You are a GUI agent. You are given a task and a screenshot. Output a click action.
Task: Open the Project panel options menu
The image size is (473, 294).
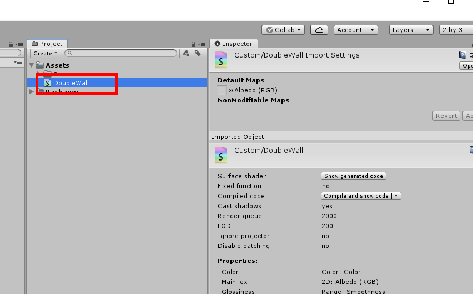pyautogui.click(x=202, y=44)
